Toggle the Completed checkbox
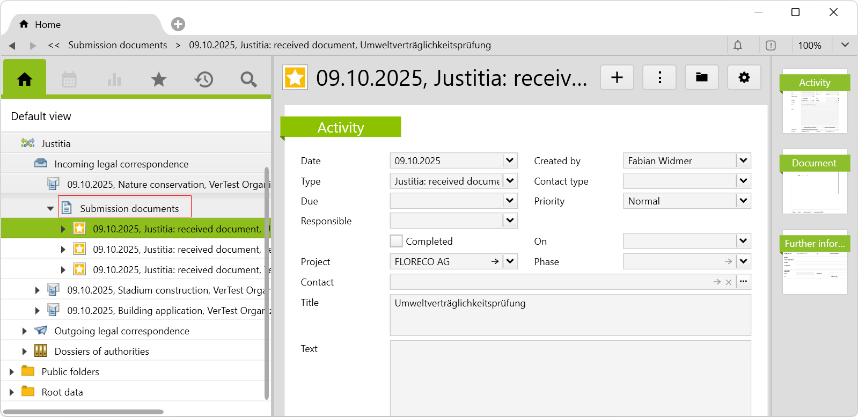The width and height of the screenshot is (858, 417). coord(397,242)
